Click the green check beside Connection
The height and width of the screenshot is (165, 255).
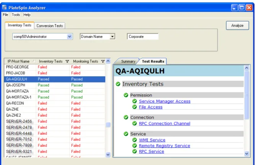point(126,117)
